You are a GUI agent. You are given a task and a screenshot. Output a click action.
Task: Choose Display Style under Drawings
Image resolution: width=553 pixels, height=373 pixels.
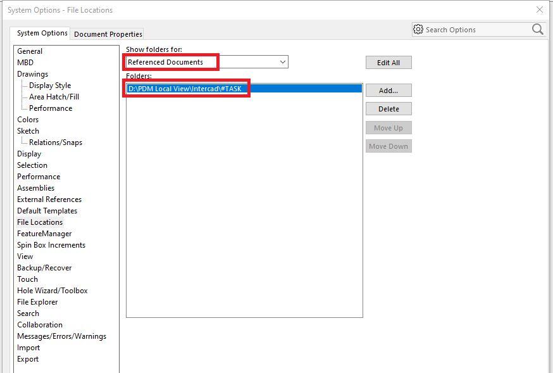click(x=50, y=85)
